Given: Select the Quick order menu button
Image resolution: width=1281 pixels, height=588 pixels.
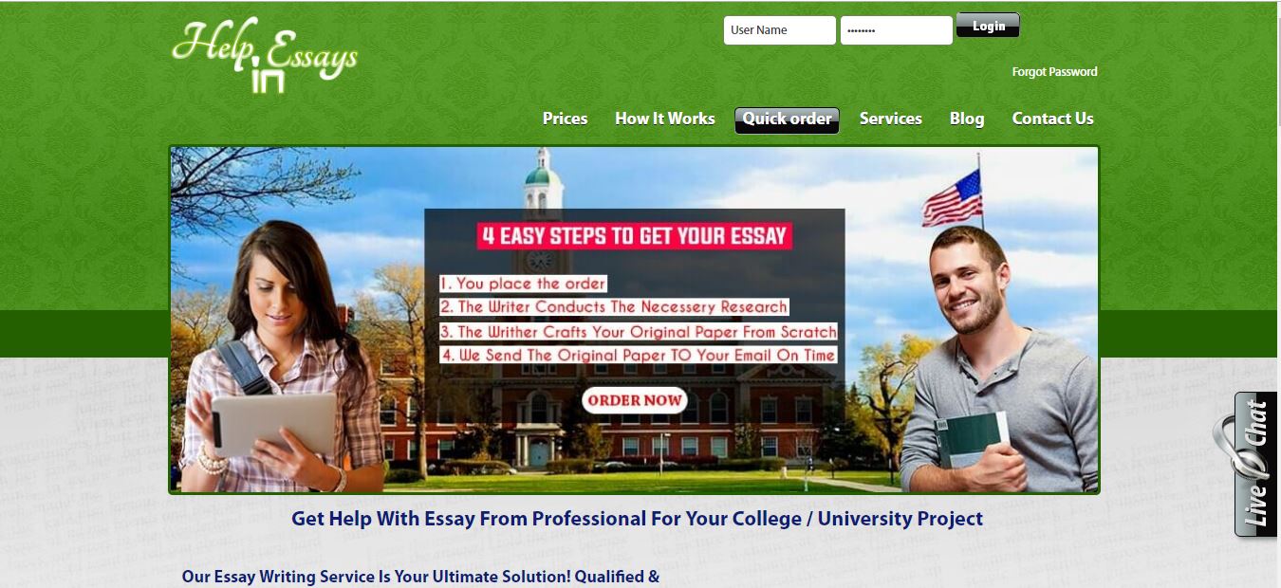Looking at the screenshot, I should (787, 119).
